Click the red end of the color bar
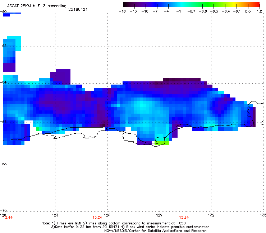This screenshot has width=266, height=233. pos(256,5)
